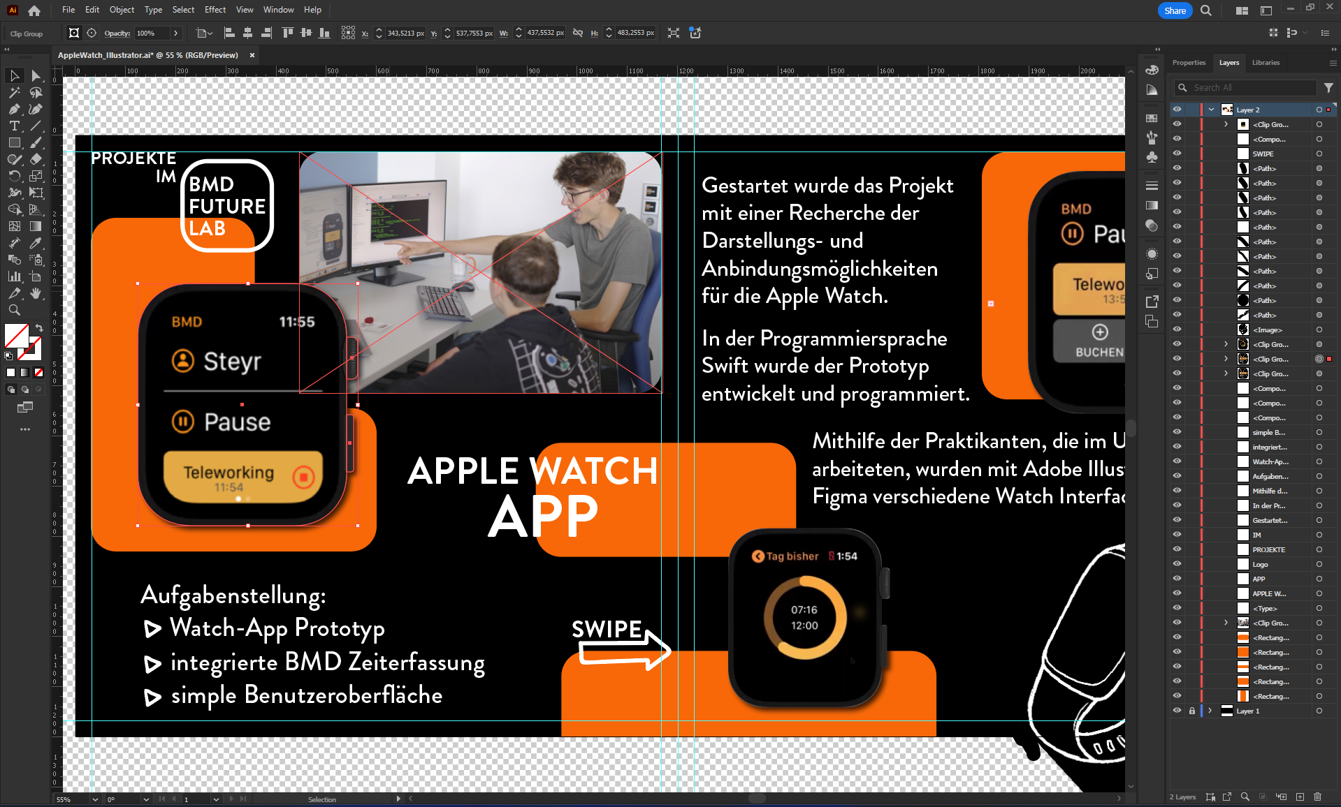Select the Artboard tool
Viewport: 1341px width, 807px height.
[36, 276]
